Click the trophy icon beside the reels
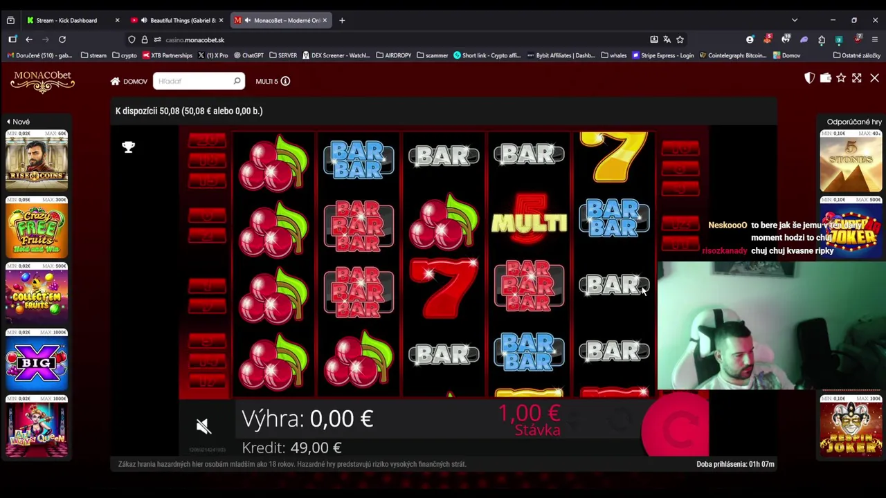 128,147
